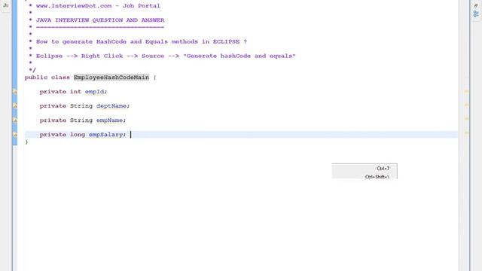Click the www.InterviewDot.com comment line
482x271 pixels.
click(x=98, y=6)
